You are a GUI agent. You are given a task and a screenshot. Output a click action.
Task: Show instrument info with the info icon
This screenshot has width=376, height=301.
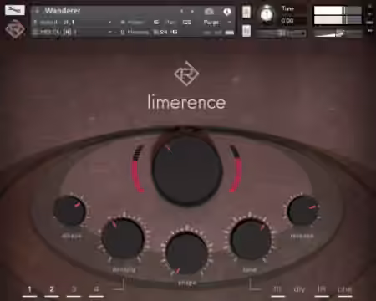(227, 12)
